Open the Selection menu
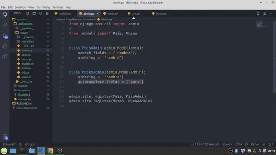The width and height of the screenshot is (276, 155). click(20, 7)
